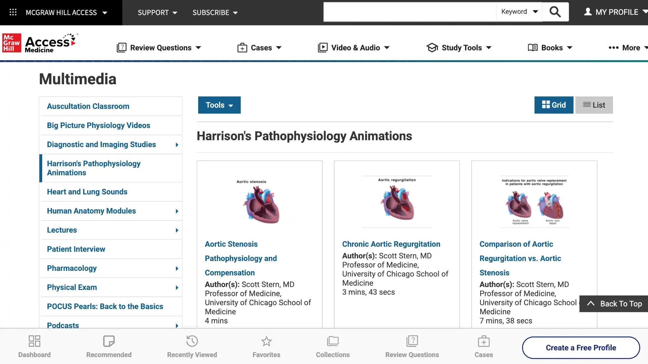Viewport: 648px width, 364px height.
Task: Open the Tools dropdown
Action: pyautogui.click(x=219, y=105)
